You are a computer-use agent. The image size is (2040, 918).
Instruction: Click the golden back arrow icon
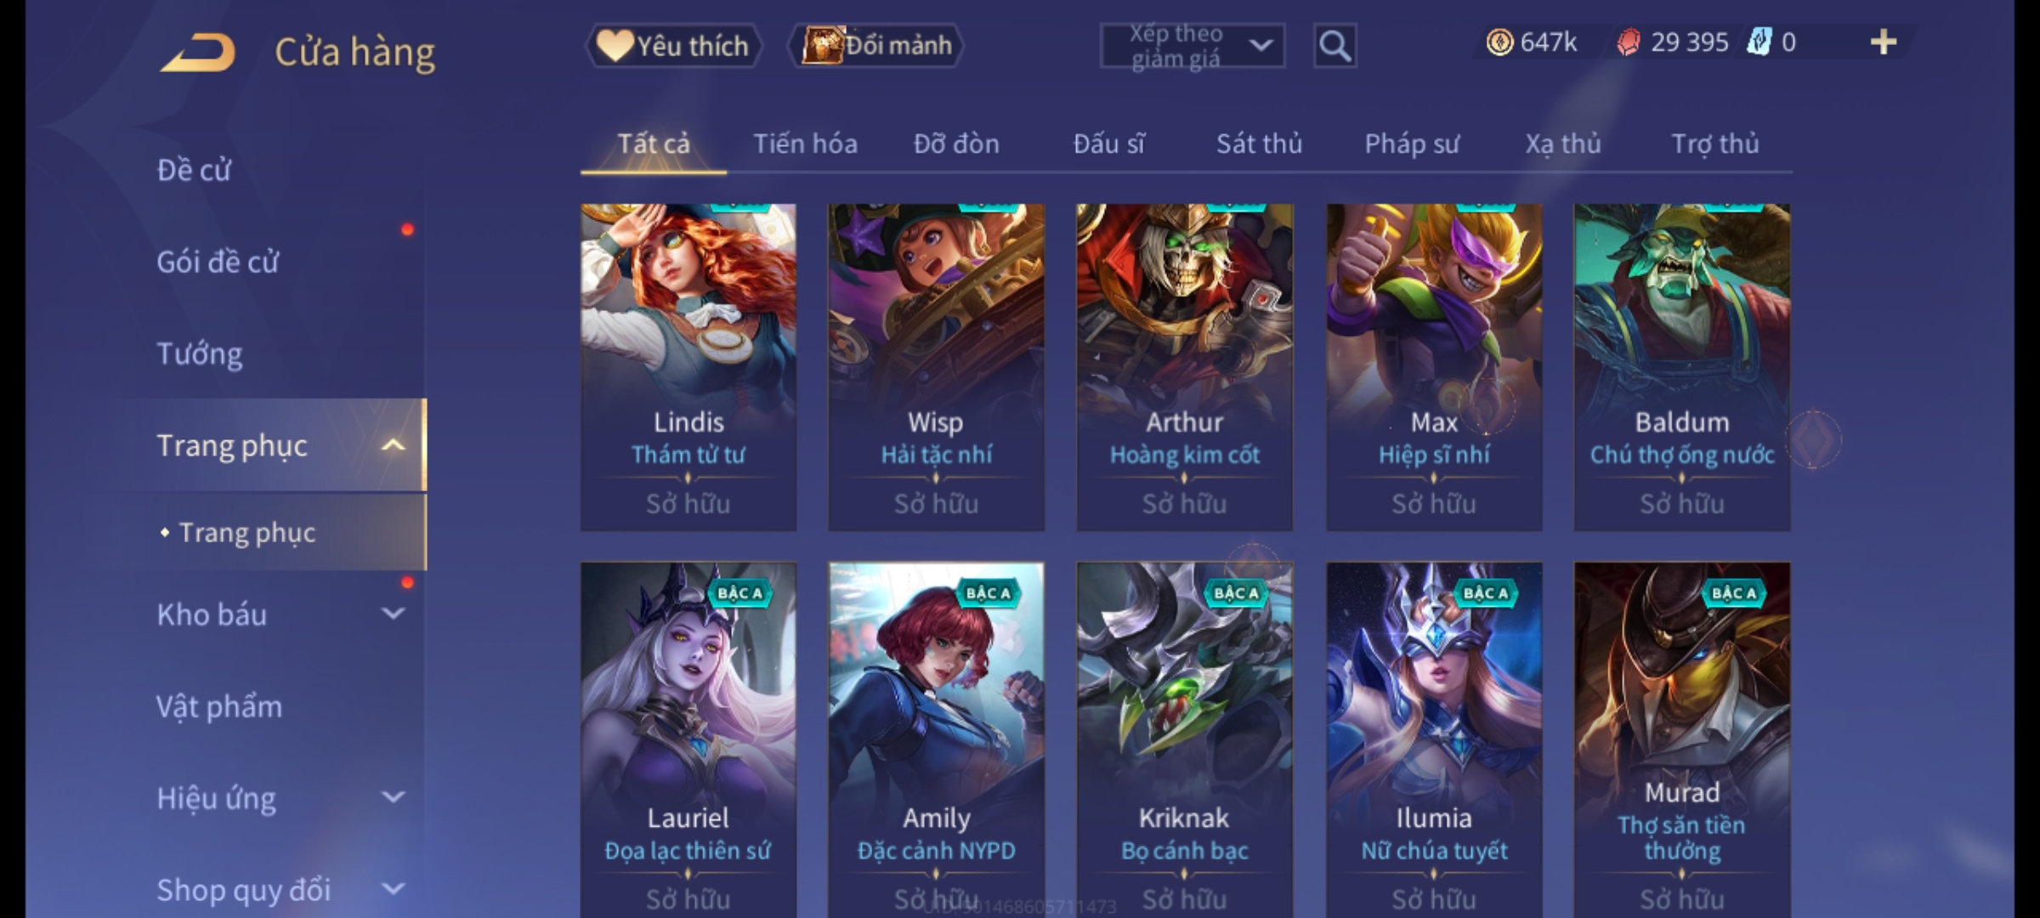click(x=197, y=52)
